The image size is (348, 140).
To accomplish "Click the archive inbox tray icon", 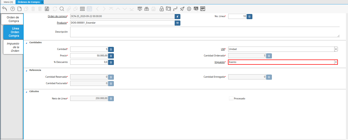I will [x=147, y=9].
